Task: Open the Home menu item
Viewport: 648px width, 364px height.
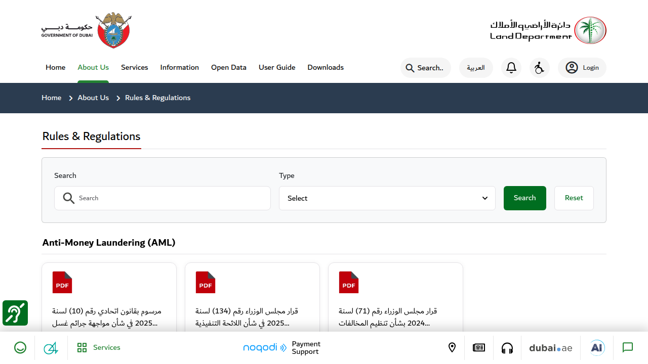Action: coord(56,67)
